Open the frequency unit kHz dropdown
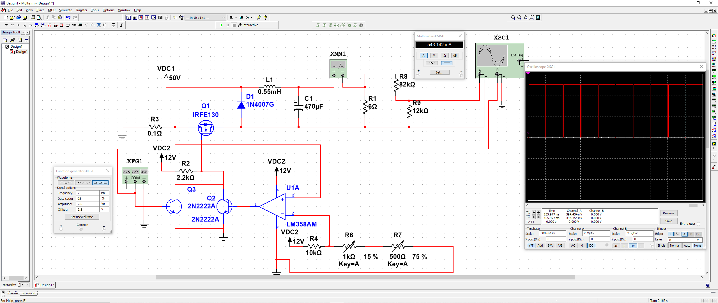718x303 pixels. coord(104,193)
